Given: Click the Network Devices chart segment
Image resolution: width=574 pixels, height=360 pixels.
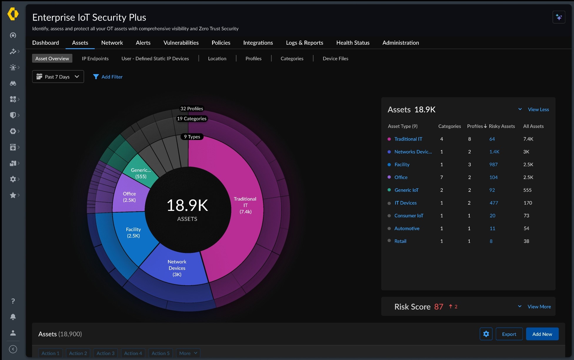Looking at the screenshot, I should click(176, 268).
